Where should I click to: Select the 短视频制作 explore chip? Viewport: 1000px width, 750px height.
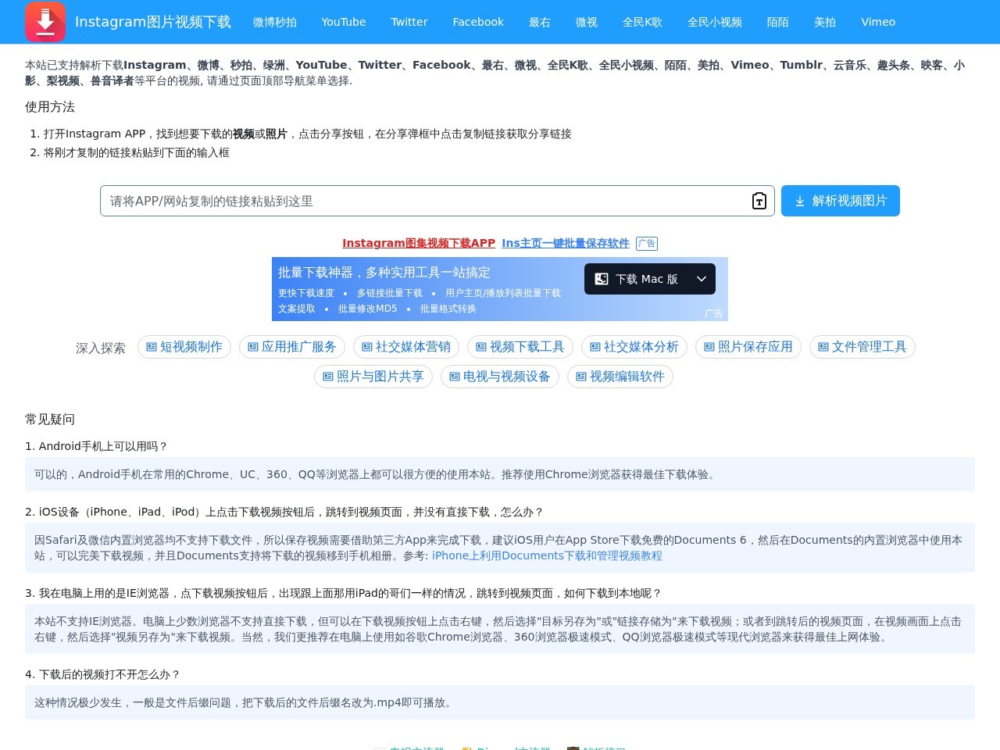coord(184,347)
